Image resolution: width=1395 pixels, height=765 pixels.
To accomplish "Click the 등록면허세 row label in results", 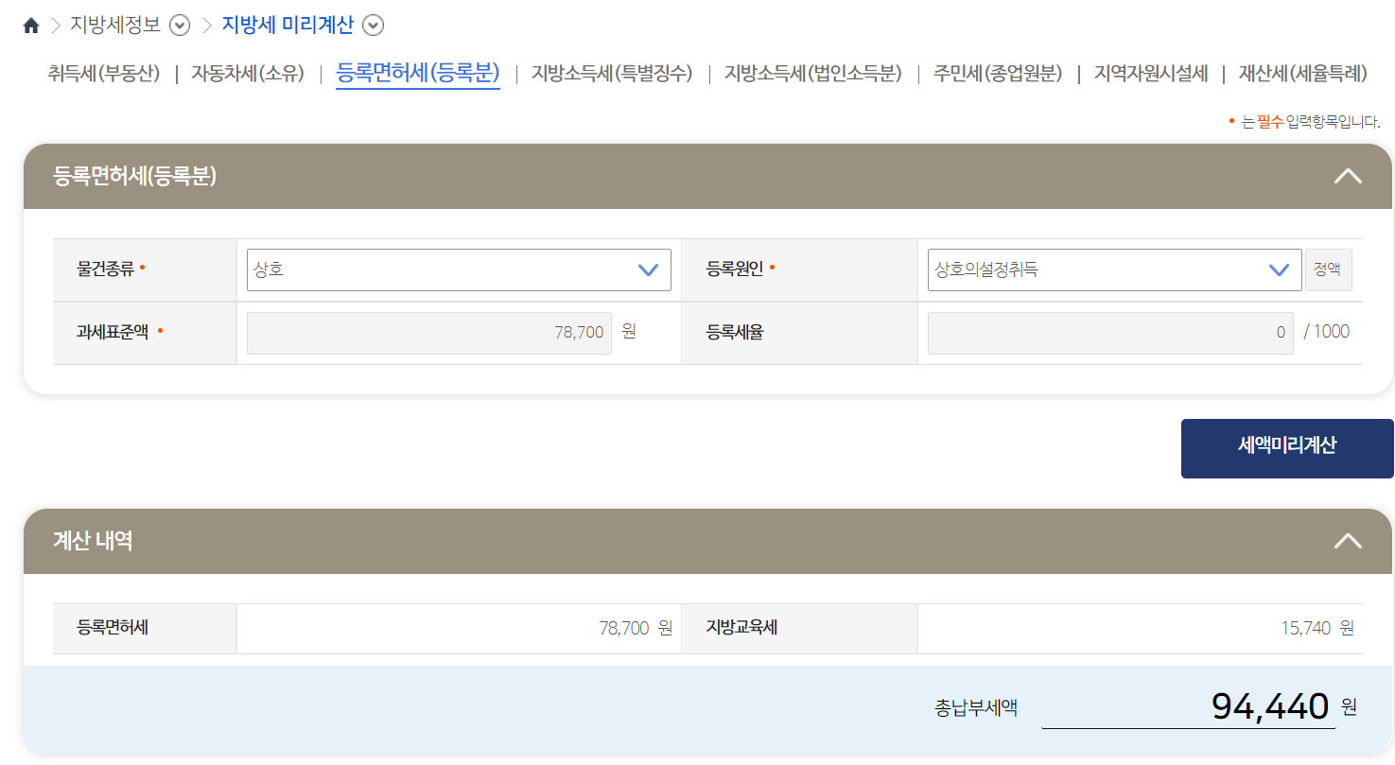I will coord(113,627).
